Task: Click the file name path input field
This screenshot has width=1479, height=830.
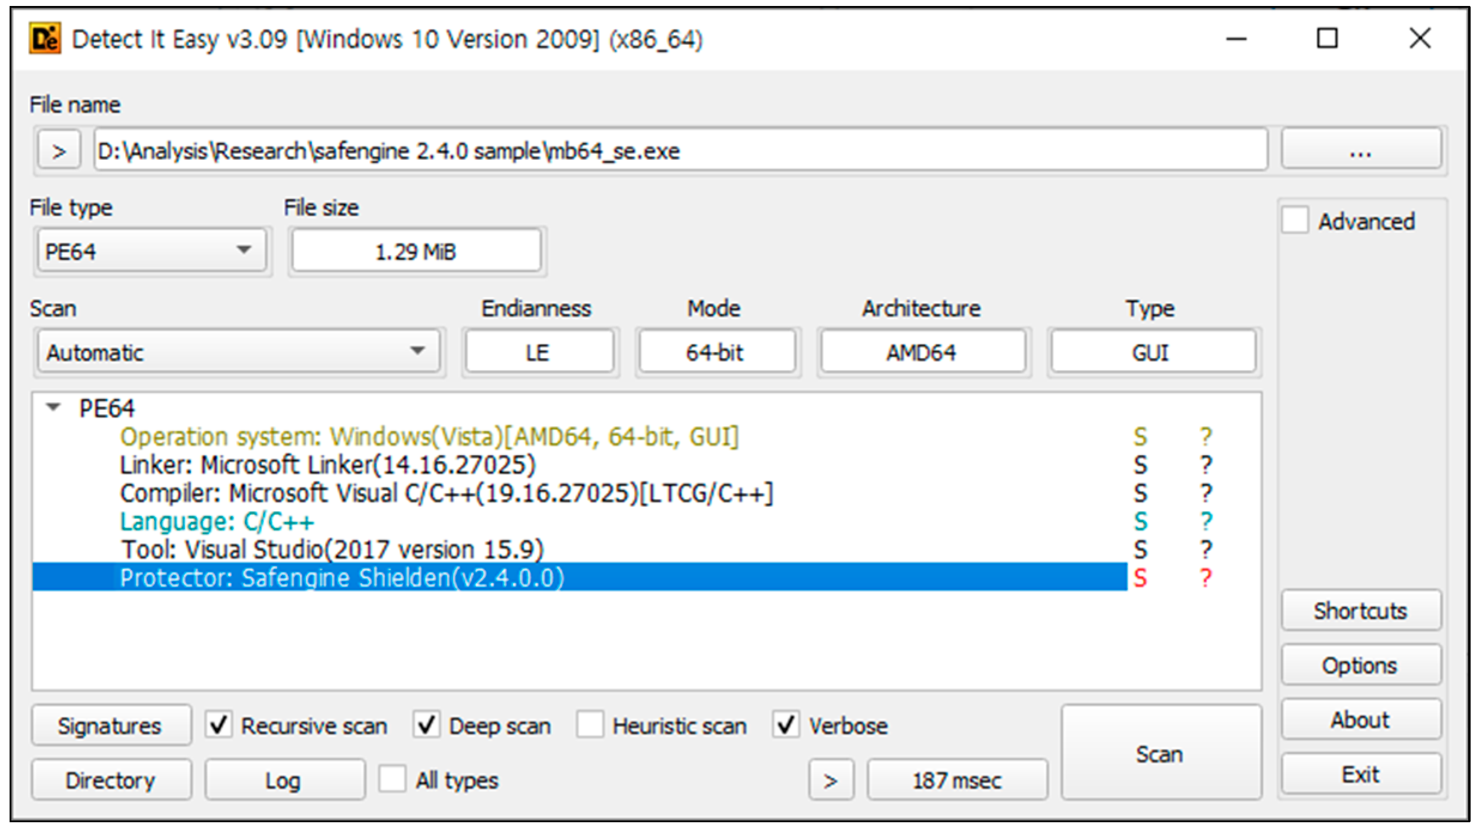Action: pyautogui.click(x=679, y=151)
